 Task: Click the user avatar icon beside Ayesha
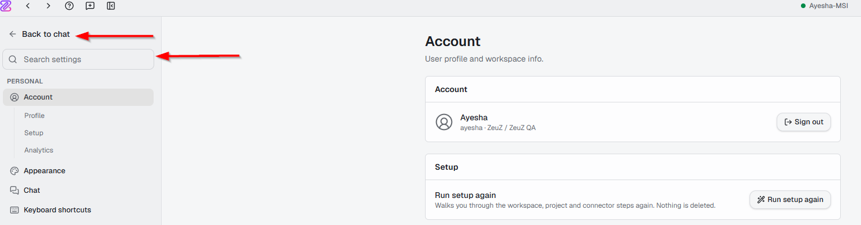coord(443,122)
